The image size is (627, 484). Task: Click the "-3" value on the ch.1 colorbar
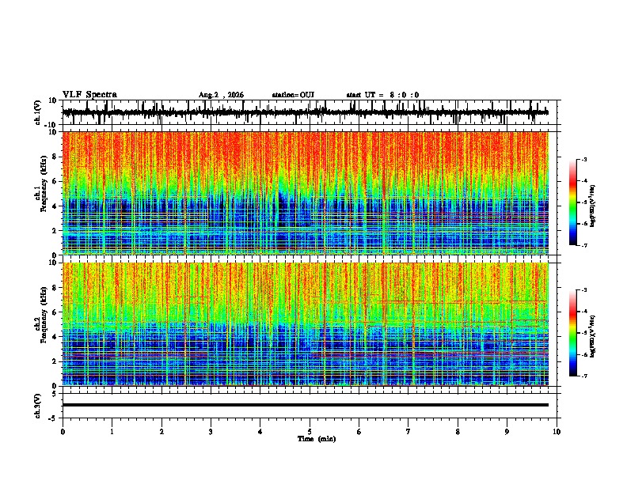click(584, 159)
